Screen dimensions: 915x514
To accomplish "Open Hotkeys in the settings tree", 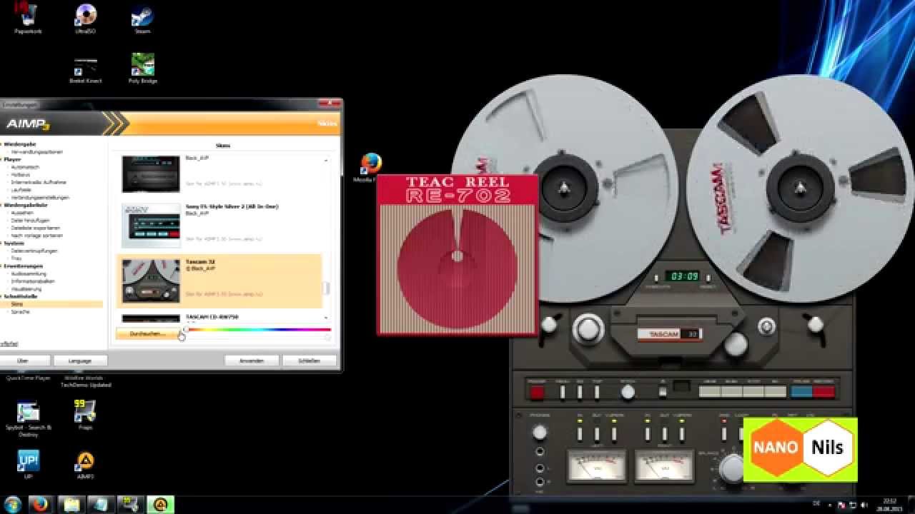I will (x=21, y=174).
